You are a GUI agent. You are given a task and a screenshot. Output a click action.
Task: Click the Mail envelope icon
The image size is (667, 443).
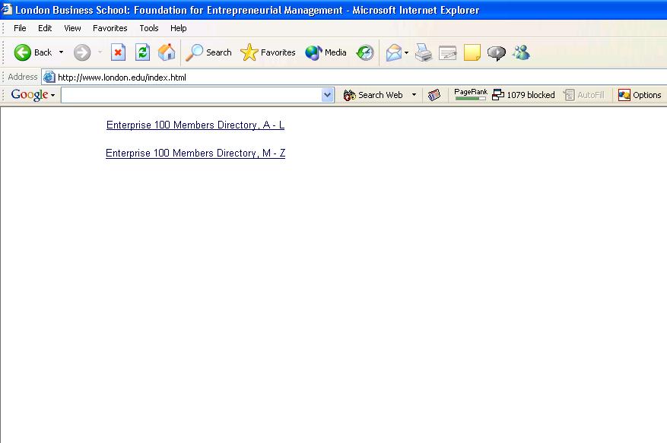coord(393,52)
